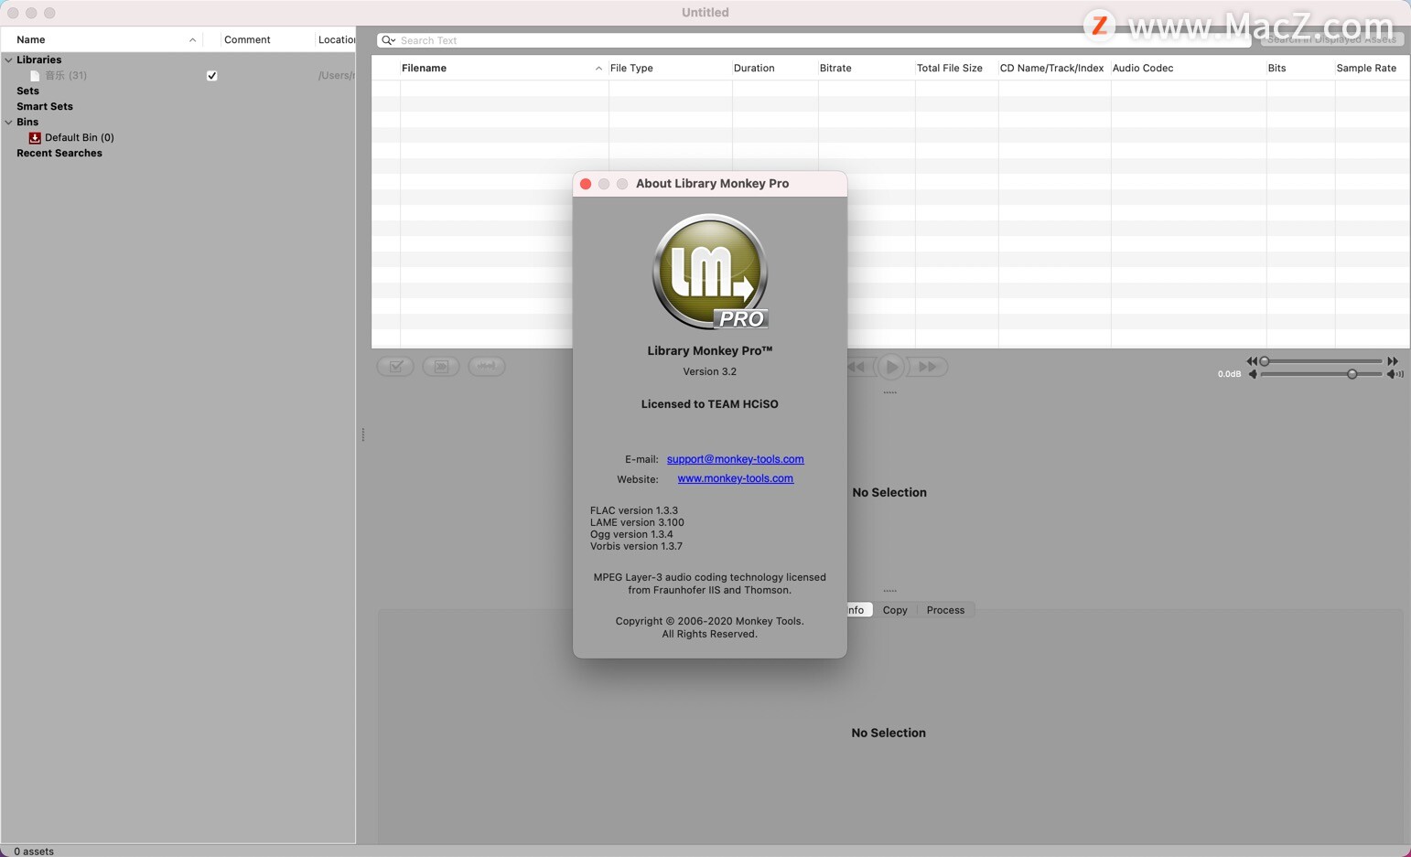
Task: Click the loud volume speaker icon
Action: pyautogui.click(x=1395, y=374)
